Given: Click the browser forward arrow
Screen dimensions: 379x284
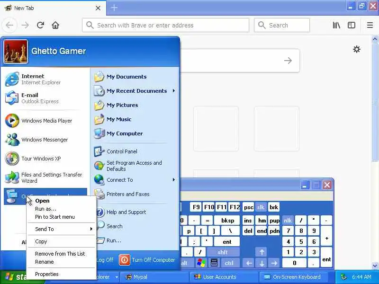Looking at the screenshot, I should coord(25,25).
